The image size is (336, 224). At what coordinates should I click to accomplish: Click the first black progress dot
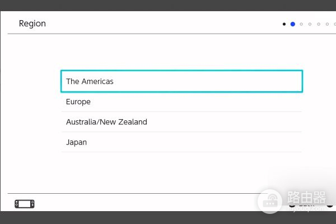click(284, 24)
